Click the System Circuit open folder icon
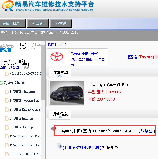Image resolution: width=158 pixels, height=159 pixels. 2,83
